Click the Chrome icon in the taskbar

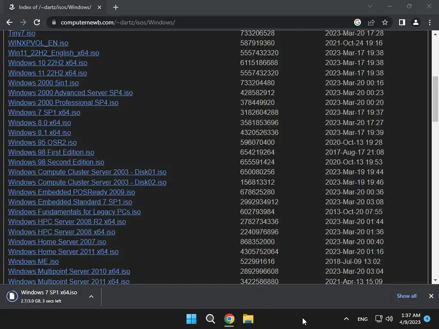(229, 319)
